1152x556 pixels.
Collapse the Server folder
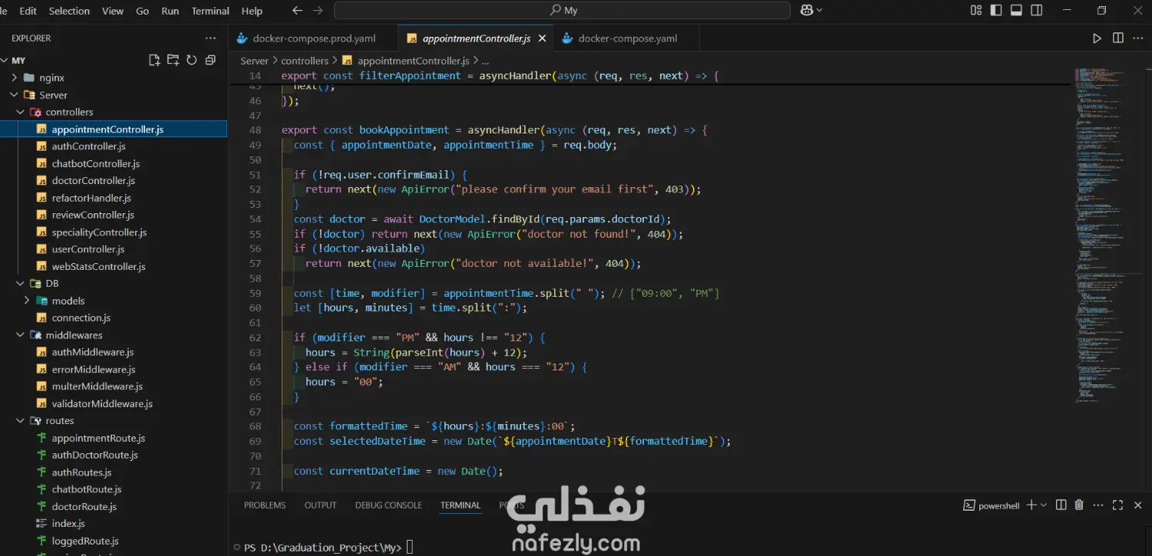tap(14, 95)
